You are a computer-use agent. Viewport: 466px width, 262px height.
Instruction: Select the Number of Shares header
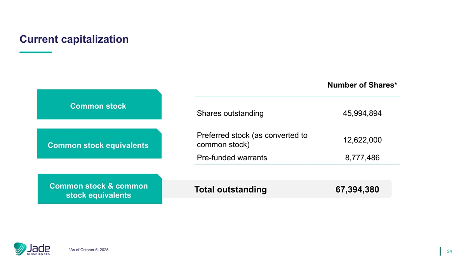coord(362,85)
